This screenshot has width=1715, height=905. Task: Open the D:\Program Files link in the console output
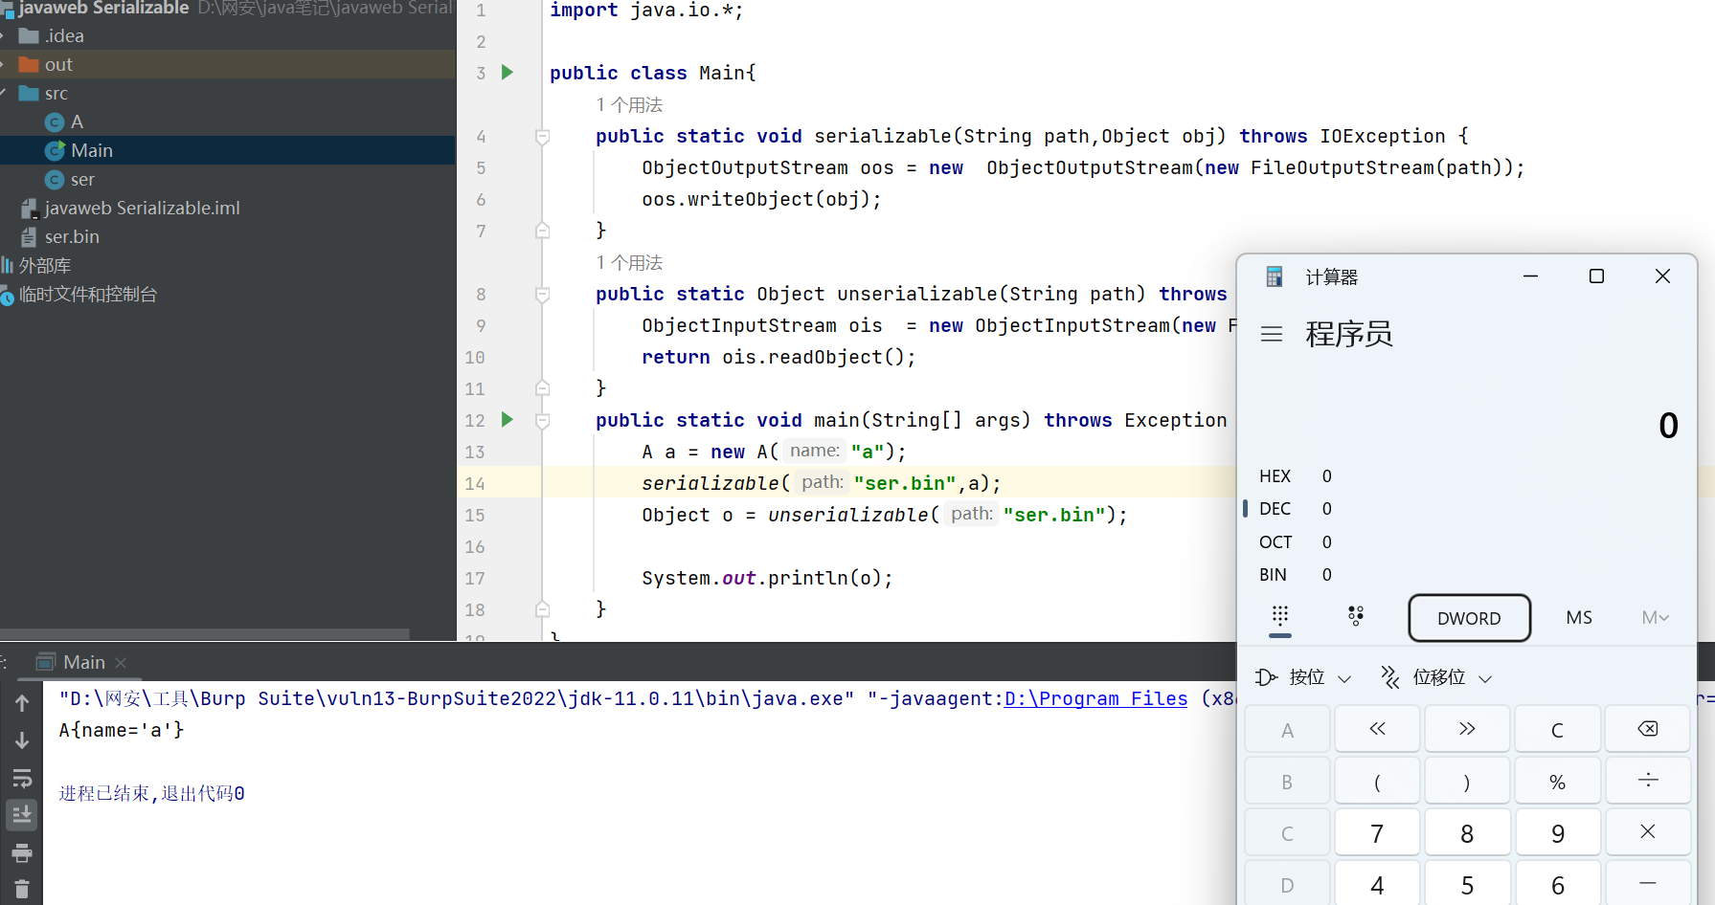pyautogui.click(x=1095, y=699)
